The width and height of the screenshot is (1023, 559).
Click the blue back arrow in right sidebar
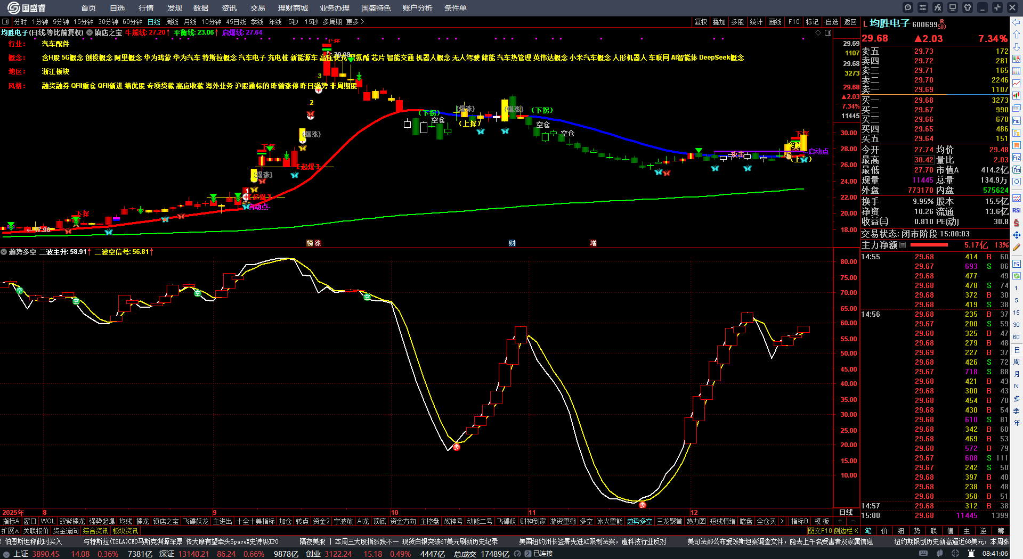point(1017,22)
